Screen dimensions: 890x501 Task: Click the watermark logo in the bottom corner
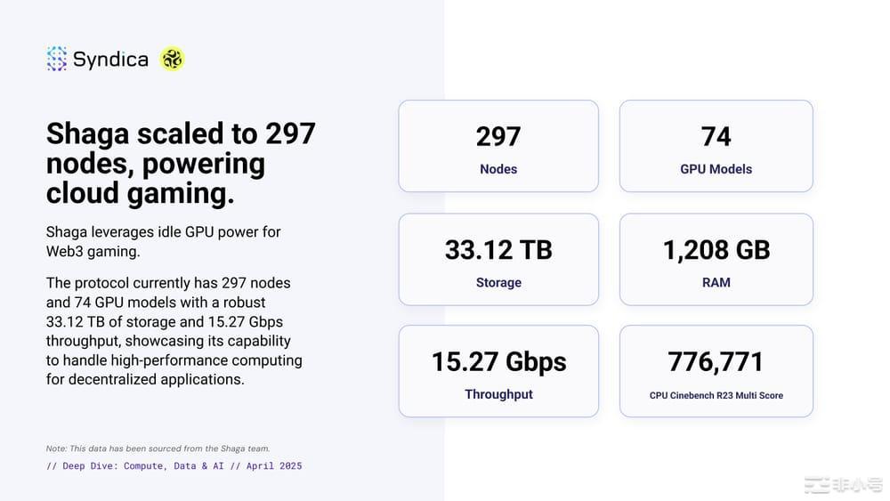(842, 485)
